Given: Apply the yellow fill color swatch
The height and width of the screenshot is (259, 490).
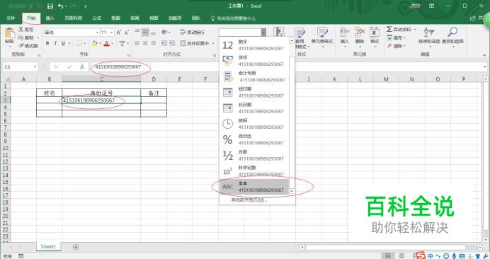Looking at the screenshot, I should [x=94, y=43].
